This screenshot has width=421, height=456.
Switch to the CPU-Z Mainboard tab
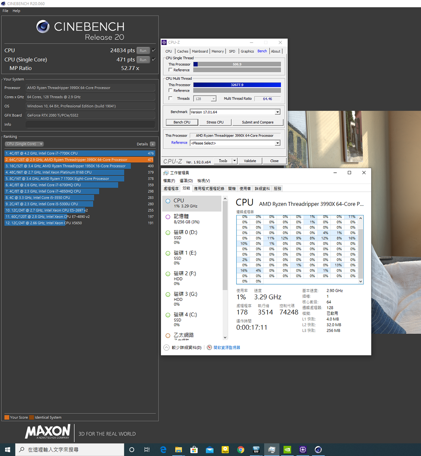[200, 51]
